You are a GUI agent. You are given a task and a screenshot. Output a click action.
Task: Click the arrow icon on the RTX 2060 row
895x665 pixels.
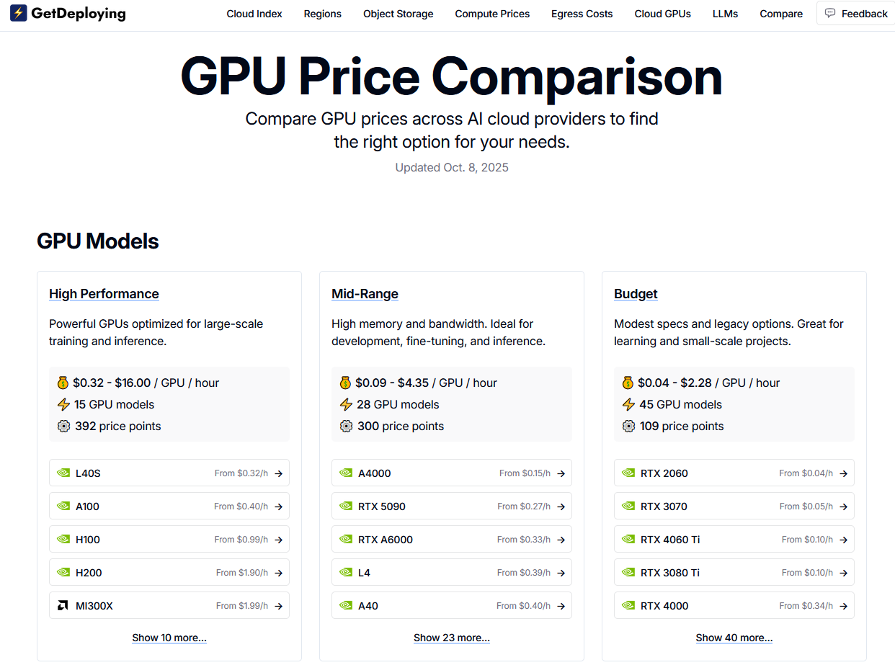tap(843, 473)
